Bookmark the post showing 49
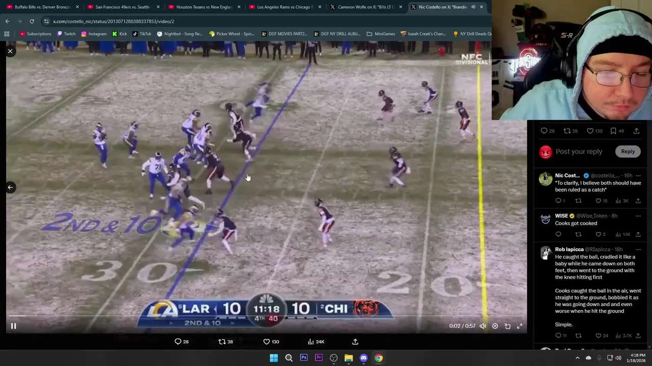The width and height of the screenshot is (652, 366). (617, 131)
